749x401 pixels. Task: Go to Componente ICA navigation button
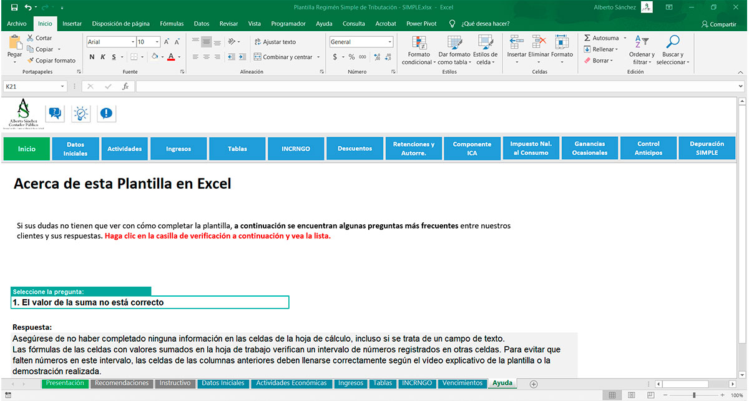pyautogui.click(x=472, y=148)
